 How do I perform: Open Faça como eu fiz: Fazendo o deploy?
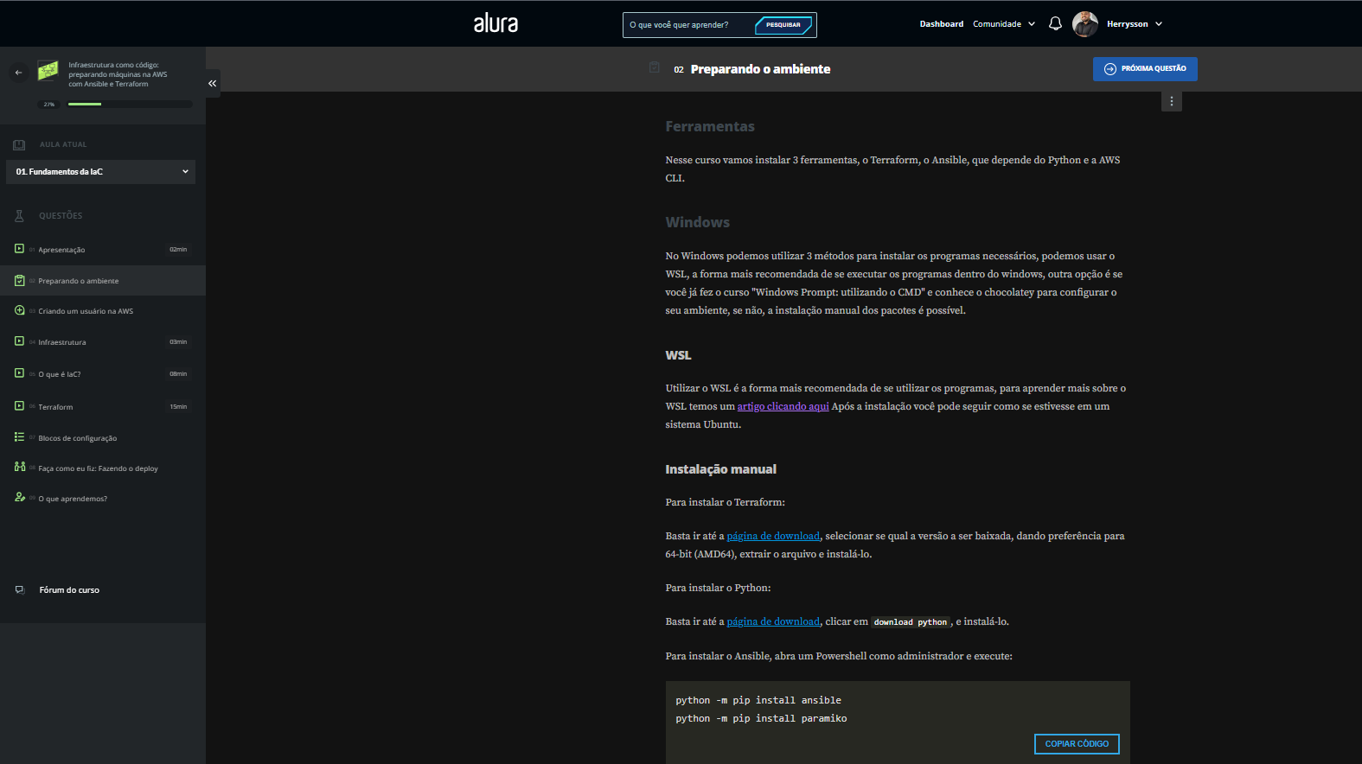(99, 468)
